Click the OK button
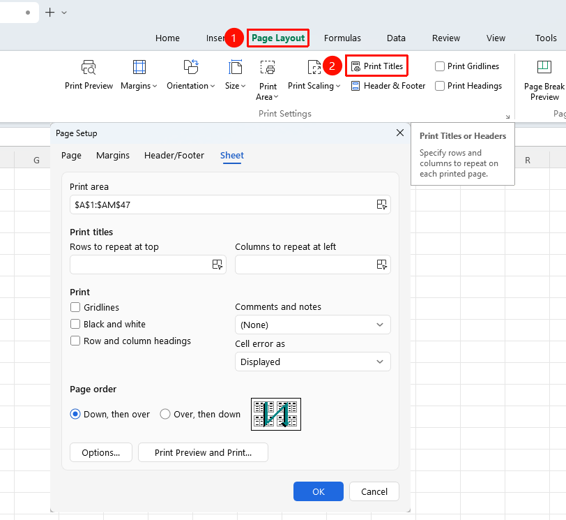Screen dimensions: 566x520 [318, 491]
